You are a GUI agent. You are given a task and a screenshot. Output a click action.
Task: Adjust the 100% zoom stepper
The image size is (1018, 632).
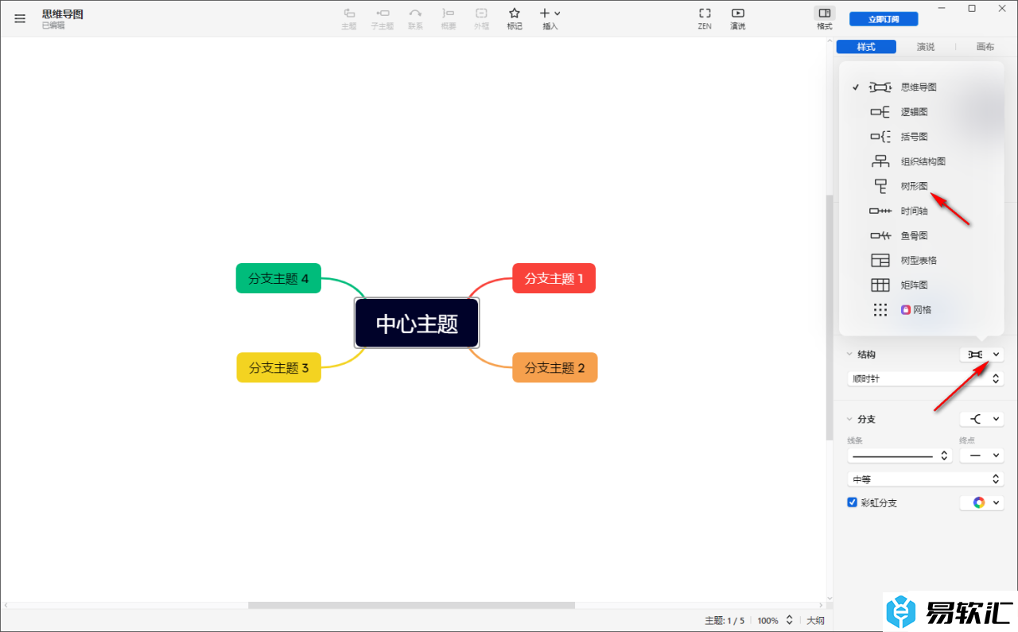pyautogui.click(x=789, y=620)
